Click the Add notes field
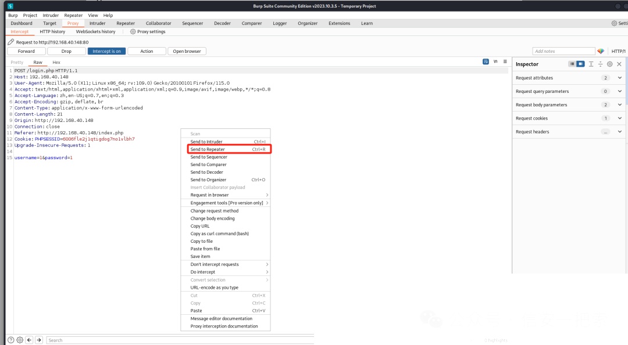 pyautogui.click(x=563, y=51)
